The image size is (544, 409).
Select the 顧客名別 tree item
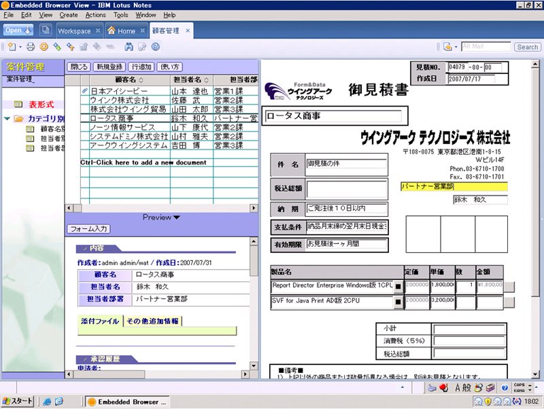coord(53,129)
